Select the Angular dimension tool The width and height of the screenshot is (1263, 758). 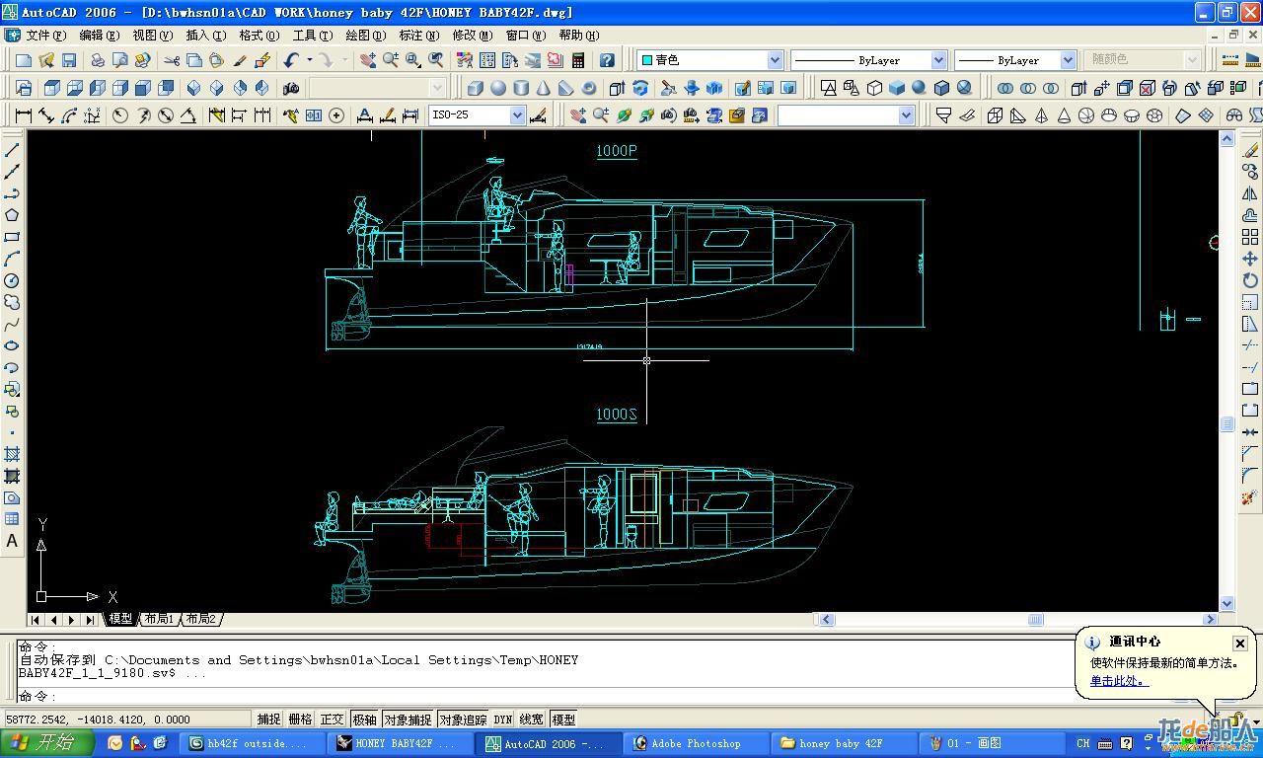pyautogui.click(x=187, y=115)
